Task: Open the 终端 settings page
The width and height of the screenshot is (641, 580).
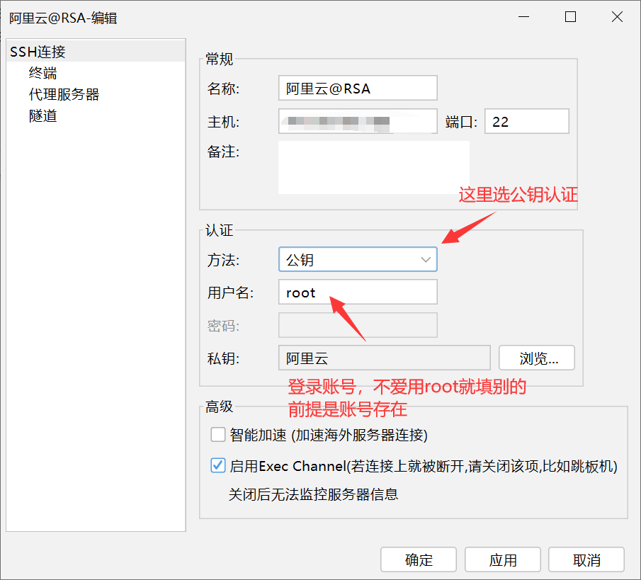Action: pyautogui.click(x=42, y=73)
